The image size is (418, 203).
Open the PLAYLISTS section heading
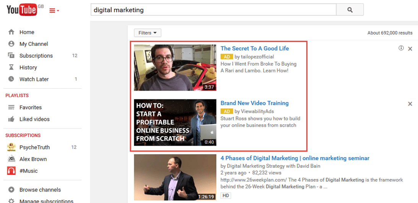click(x=17, y=95)
